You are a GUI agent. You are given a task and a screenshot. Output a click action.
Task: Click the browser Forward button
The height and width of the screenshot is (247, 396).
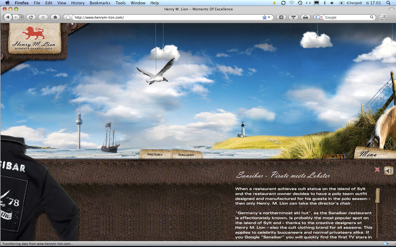tap(16, 17)
